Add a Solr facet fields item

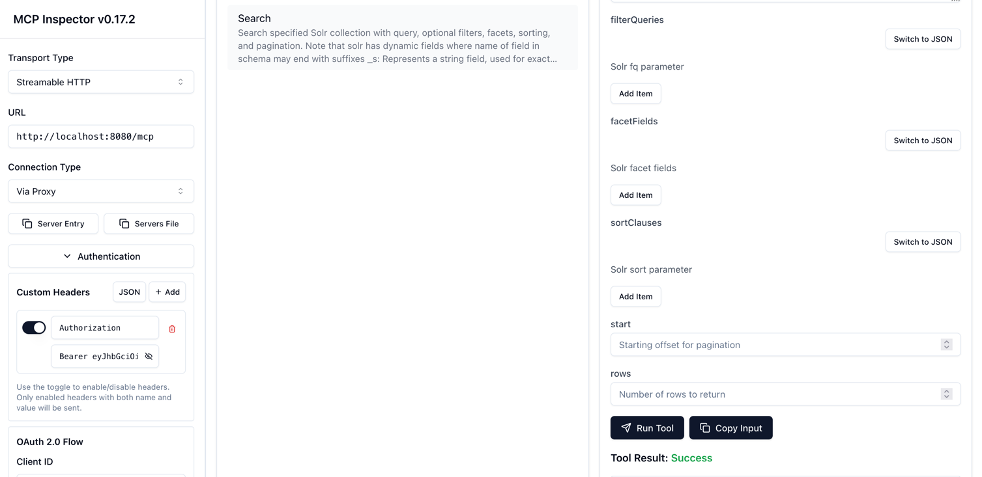(x=635, y=195)
